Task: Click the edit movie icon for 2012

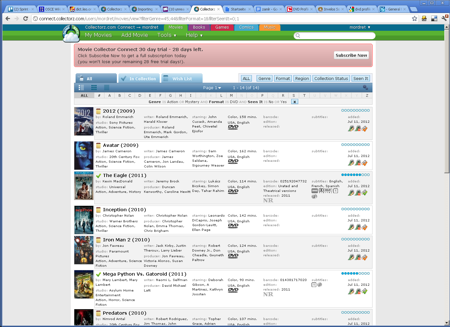Action: 351,128
